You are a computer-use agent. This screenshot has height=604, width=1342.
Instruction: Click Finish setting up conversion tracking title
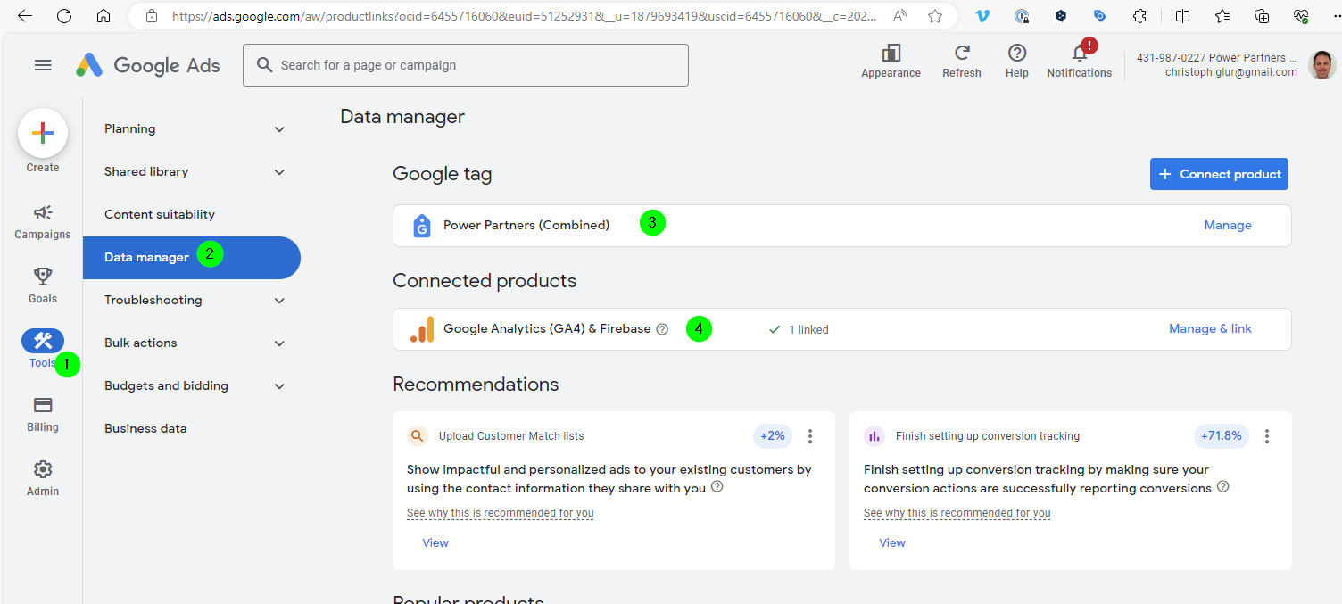pyautogui.click(x=988, y=436)
